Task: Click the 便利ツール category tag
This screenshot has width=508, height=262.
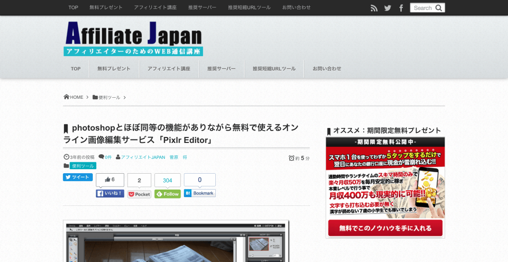Action: click(x=83, y=166)
